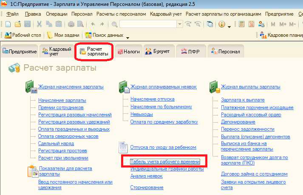
Task: Open Расчет зарплаты по организациям menu
Action: [224, 14]
